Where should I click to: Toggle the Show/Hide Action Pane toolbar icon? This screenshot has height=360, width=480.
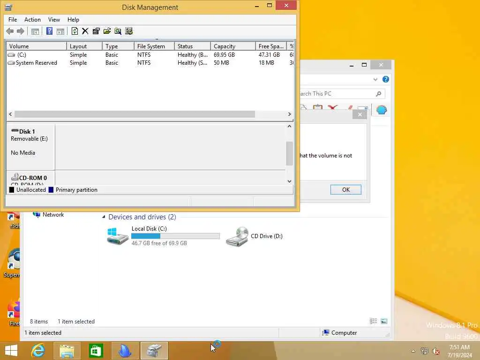[x=60, y=31]
